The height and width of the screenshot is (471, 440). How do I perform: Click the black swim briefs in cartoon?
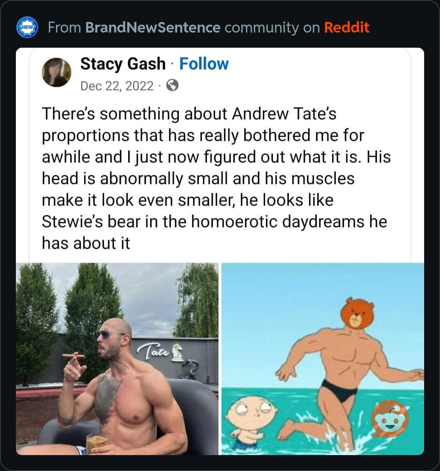click(339, 390)
